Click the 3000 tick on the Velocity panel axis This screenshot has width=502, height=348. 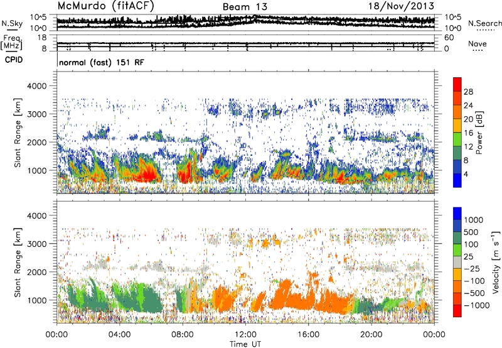coord(36,244)
